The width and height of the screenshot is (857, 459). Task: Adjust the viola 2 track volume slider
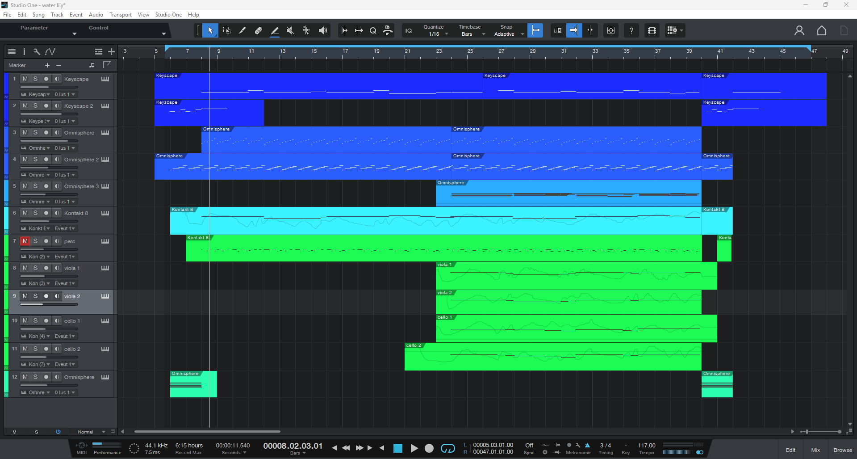click(x=49, y=304)
